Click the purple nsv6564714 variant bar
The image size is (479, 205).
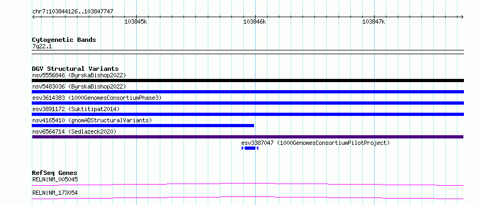(248, 137)
